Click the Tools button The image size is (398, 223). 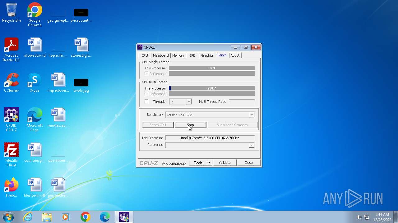[198, 163]
